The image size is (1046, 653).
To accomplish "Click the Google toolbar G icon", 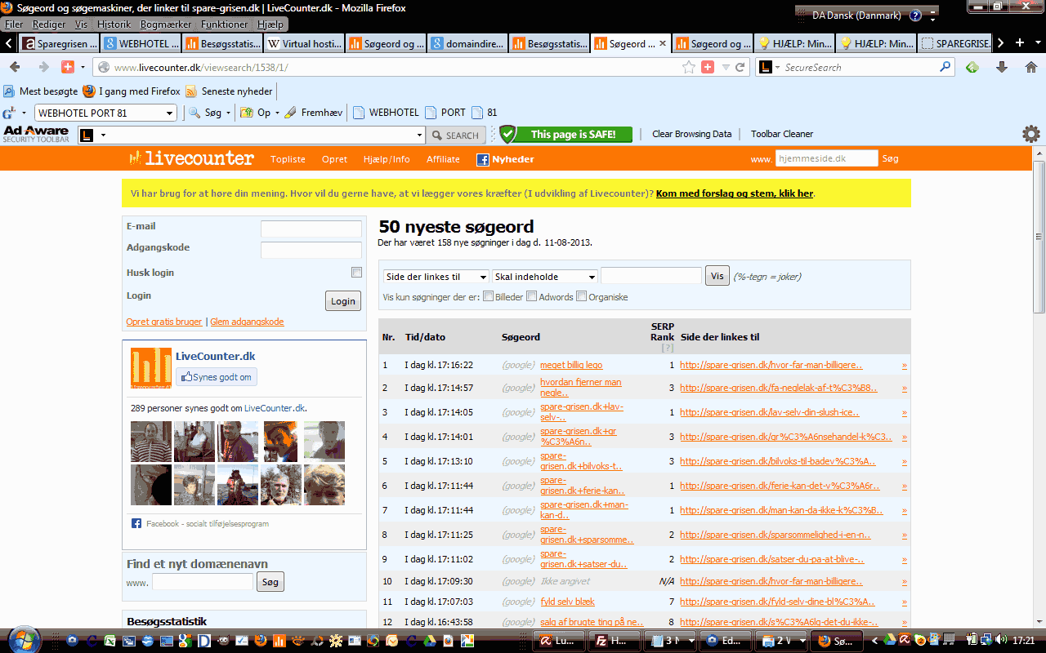I will pos(8,113).
